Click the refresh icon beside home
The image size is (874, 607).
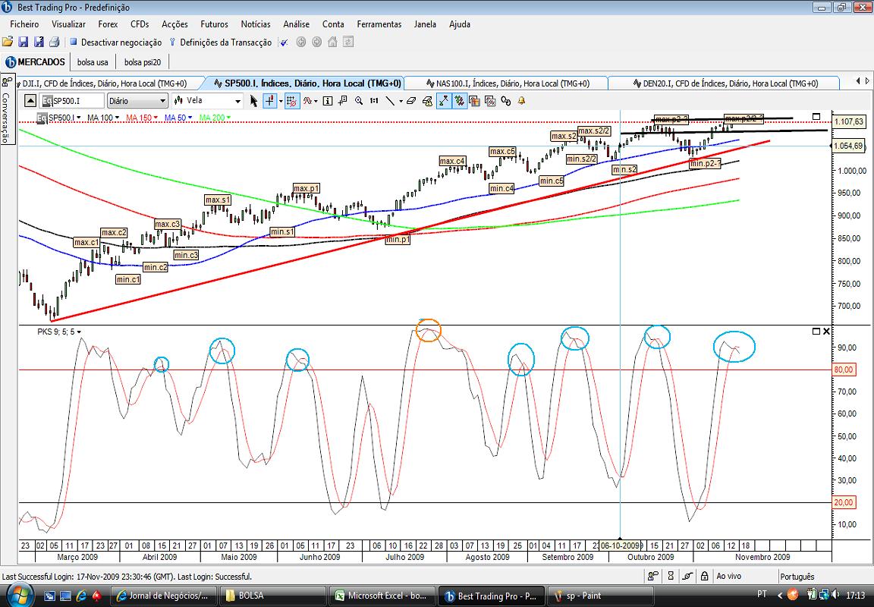pyautogui.click(x=348, y=42)
